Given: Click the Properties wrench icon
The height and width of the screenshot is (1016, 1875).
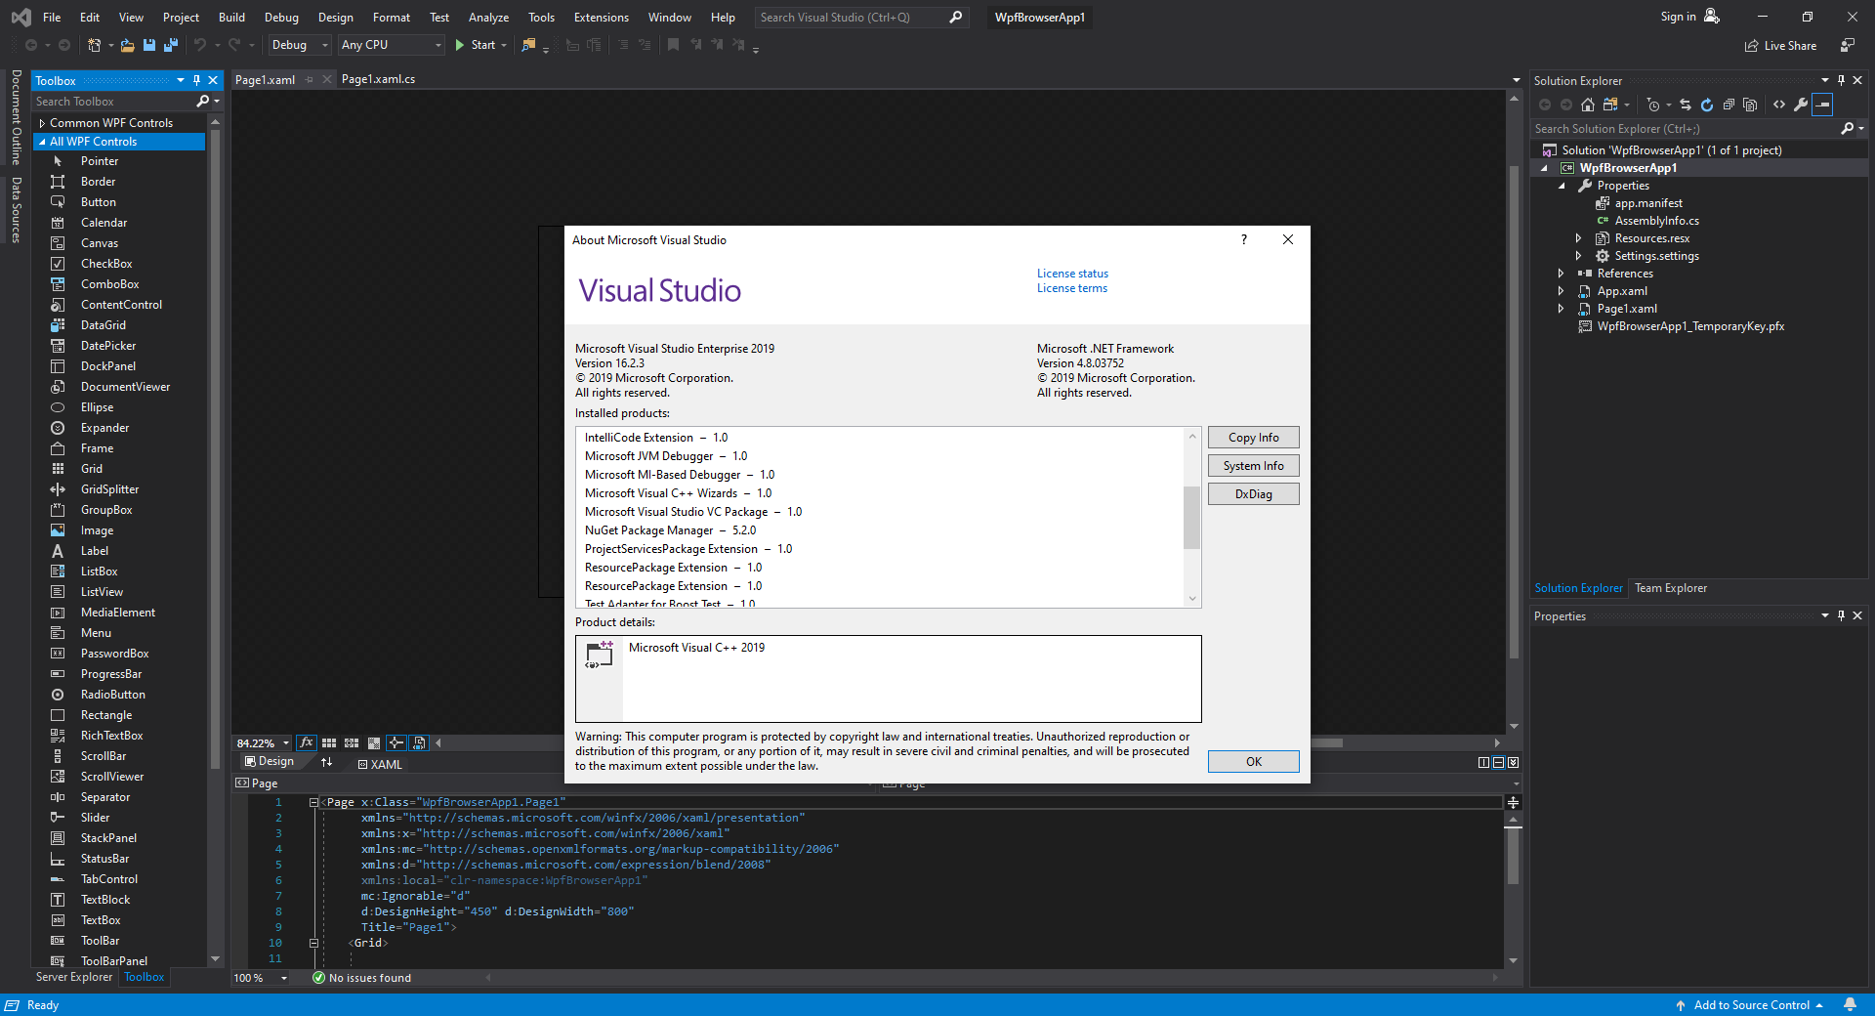Looking at the screenshot, I should tap(1801, 105).
